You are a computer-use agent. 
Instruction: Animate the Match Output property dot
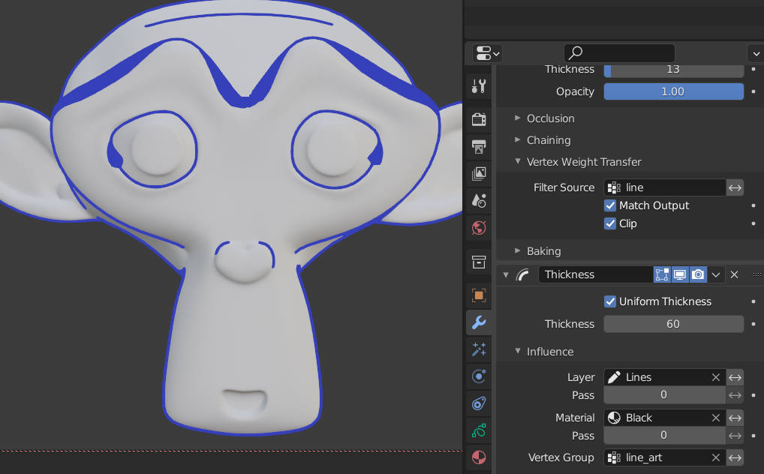coord(753,205)
